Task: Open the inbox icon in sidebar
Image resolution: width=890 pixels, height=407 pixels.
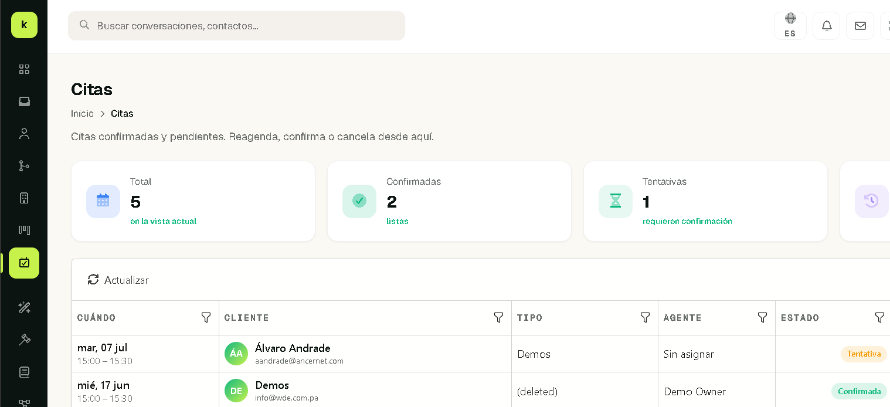Action: coord(24,101)
